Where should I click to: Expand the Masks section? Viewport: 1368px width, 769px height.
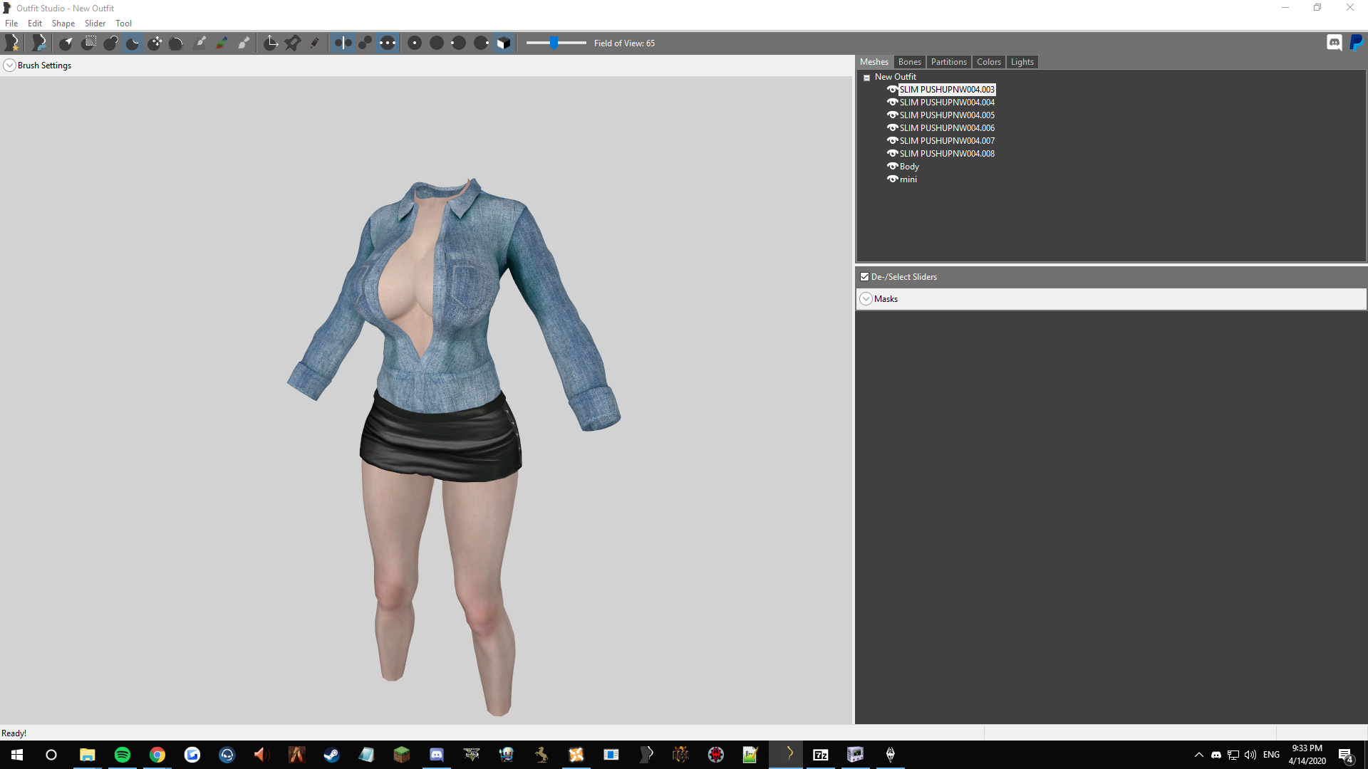pyautogui.click(x=866, y=299)
